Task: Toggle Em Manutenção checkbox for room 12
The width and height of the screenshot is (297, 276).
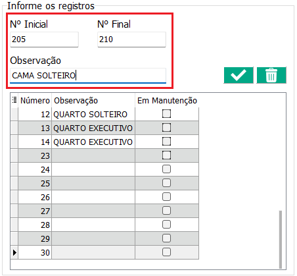Action: (166, 114)
